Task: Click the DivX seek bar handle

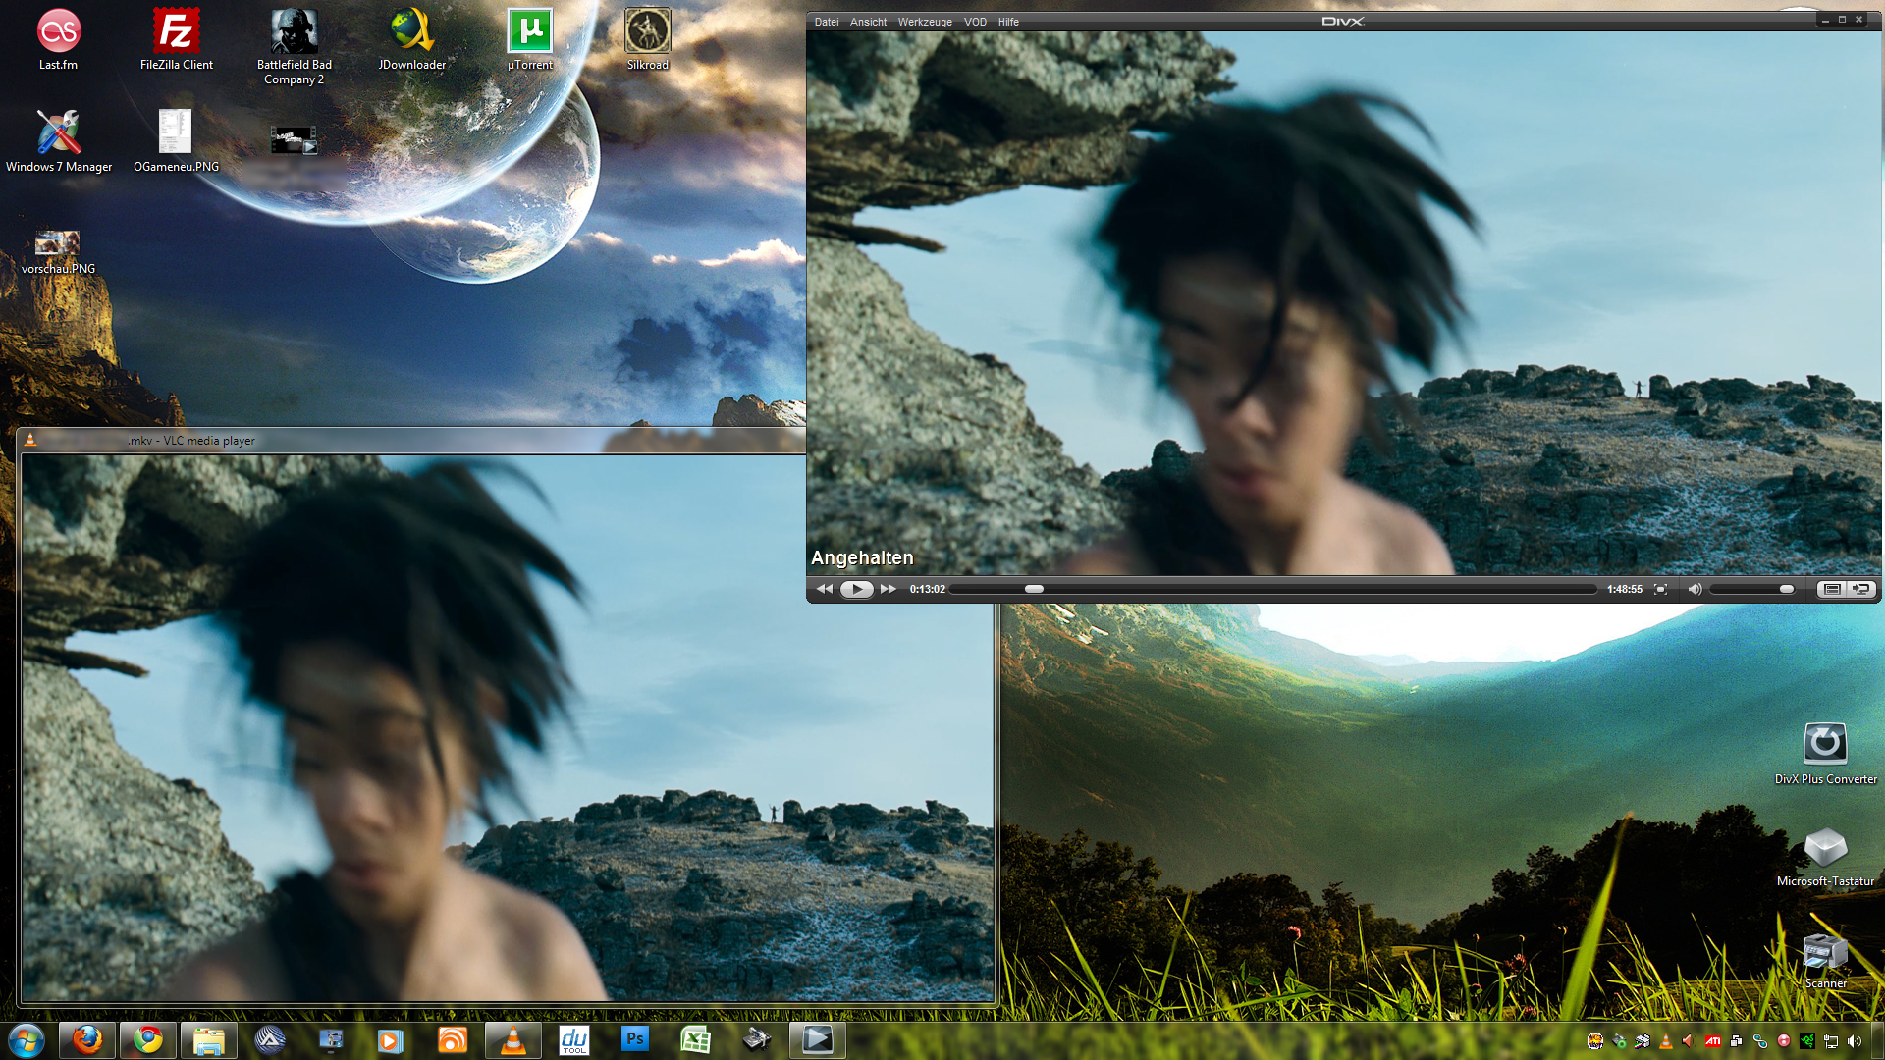Action: [x=1034, y=589]
